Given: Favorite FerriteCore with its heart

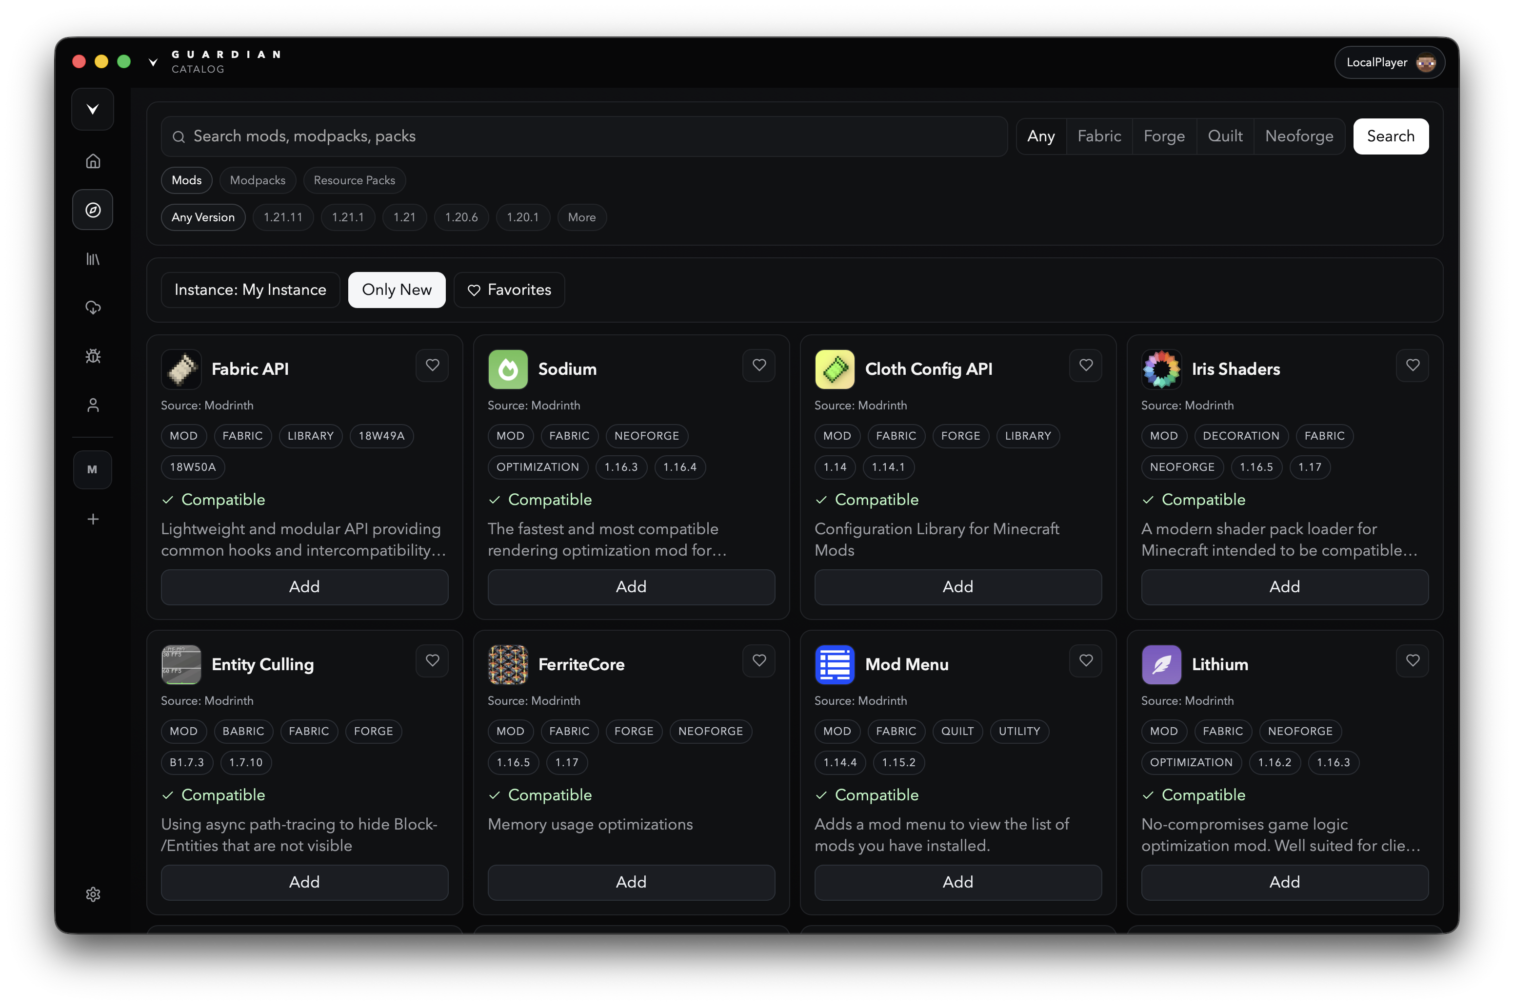Looking at the screenshot, I should pyautogui.click(x=759, y=661).
